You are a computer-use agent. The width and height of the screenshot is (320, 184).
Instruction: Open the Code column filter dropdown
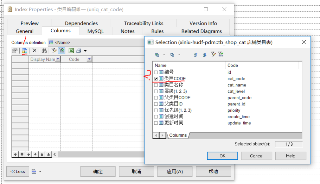coord(89,59)
